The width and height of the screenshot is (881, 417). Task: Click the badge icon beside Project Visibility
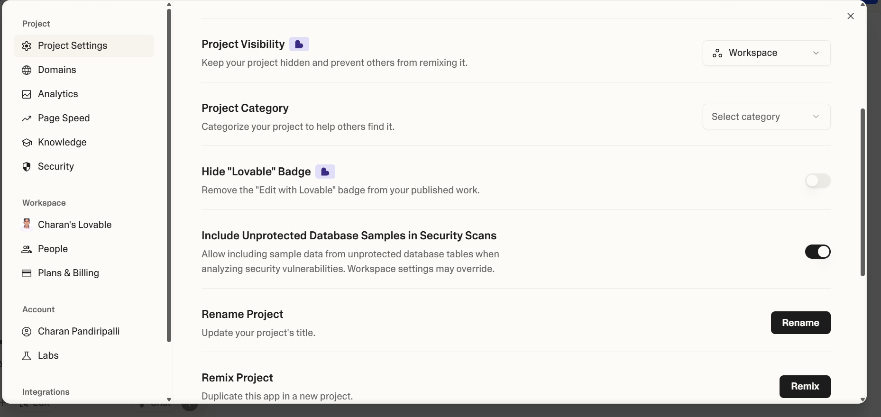(299, 44)
